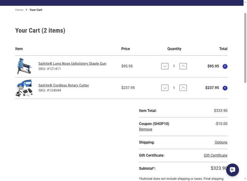247x181 pixels.
Task: Click the page vertical scrollbar
Action: click(245, 48)
